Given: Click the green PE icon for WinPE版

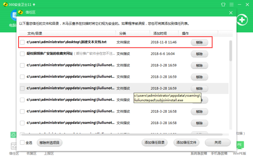Looking at the screenshot, I should point(240,145).
